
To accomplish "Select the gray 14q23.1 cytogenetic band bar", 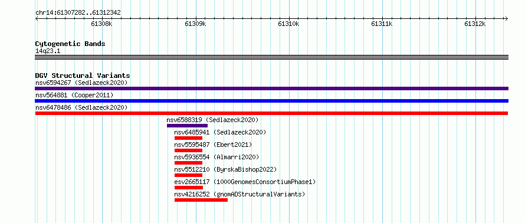I will (x=271, y=57).
